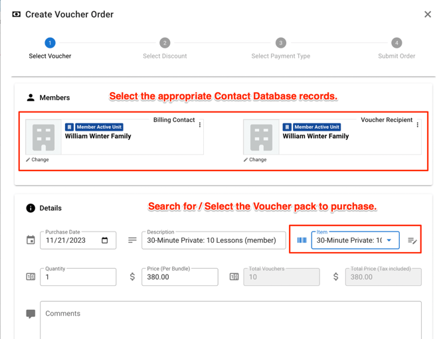
Task: Click Change under Voucher Recipient
Action: pyautogui.click(x=255, y=160)
